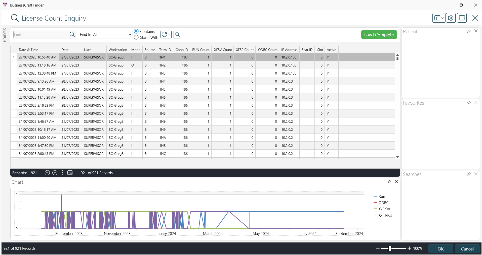Close the Recent panel
The height and width of the screenshot is (255, 482).
pyautogui.click(x=476, y=31)
